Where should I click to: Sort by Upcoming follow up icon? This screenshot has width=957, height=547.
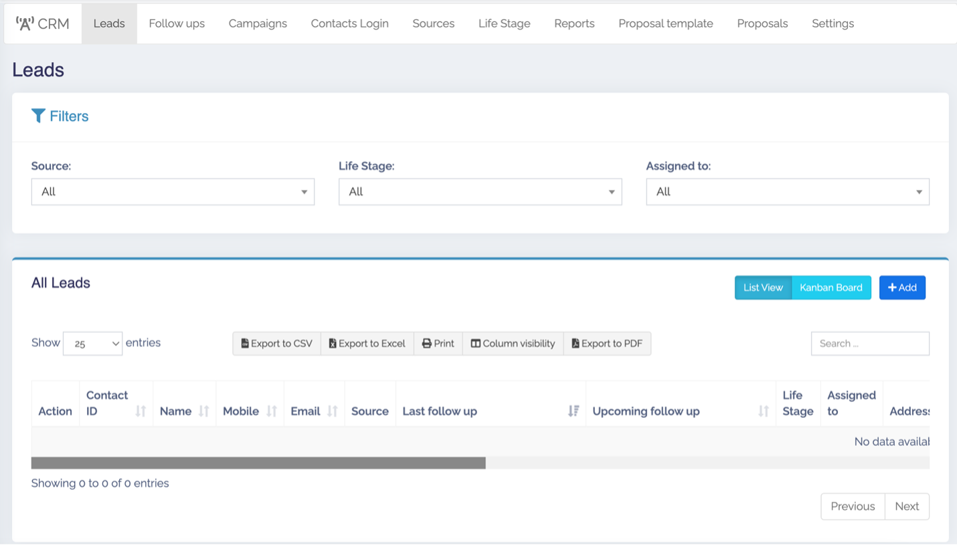pos(763,411)
